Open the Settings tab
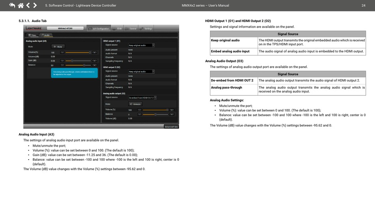This screenshot has width=375, height=210. click(x=146, y=28)
